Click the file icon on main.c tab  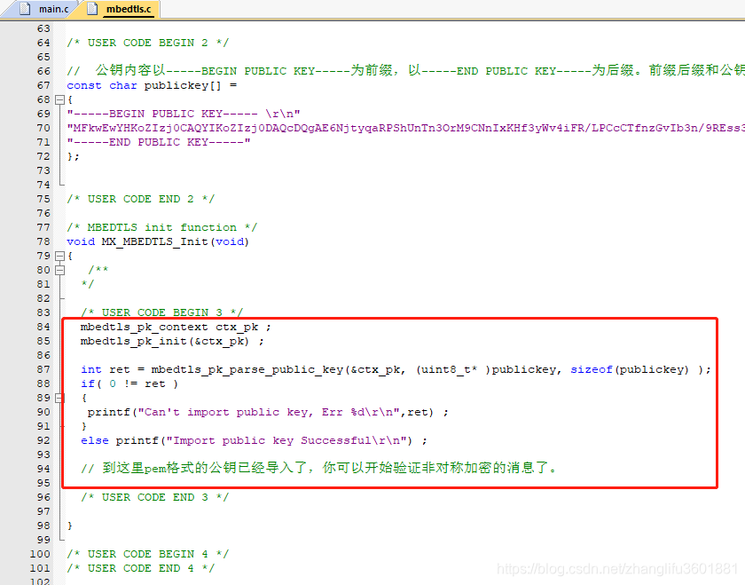click(x=26, y=9)
